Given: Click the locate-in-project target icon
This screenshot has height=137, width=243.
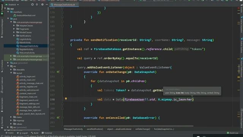Looking at the screenshot, I should pos(32,5).
